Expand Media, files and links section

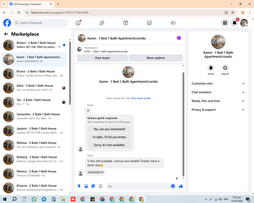pyautogui.click(x=218, y=101)
